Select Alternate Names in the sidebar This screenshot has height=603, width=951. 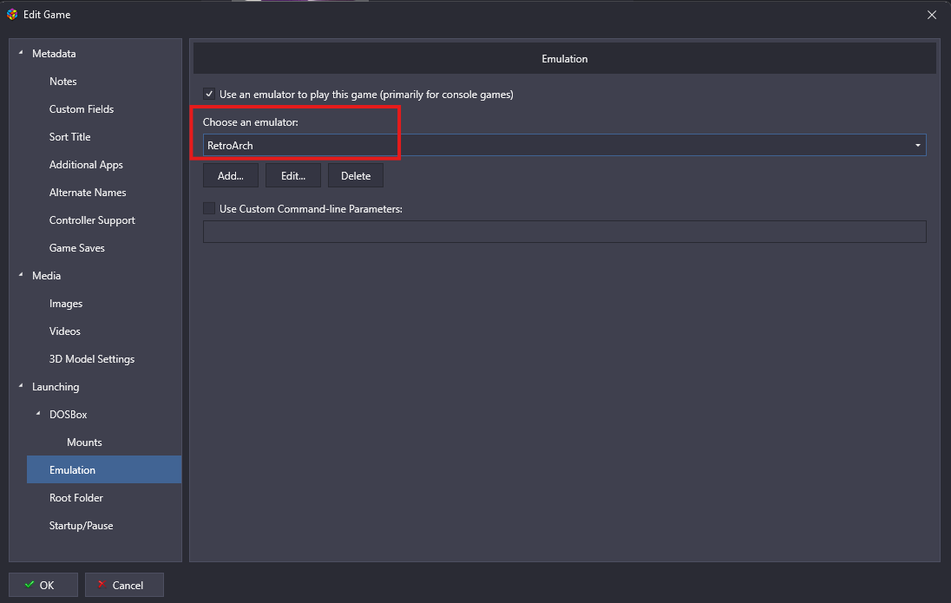point(88,193)
